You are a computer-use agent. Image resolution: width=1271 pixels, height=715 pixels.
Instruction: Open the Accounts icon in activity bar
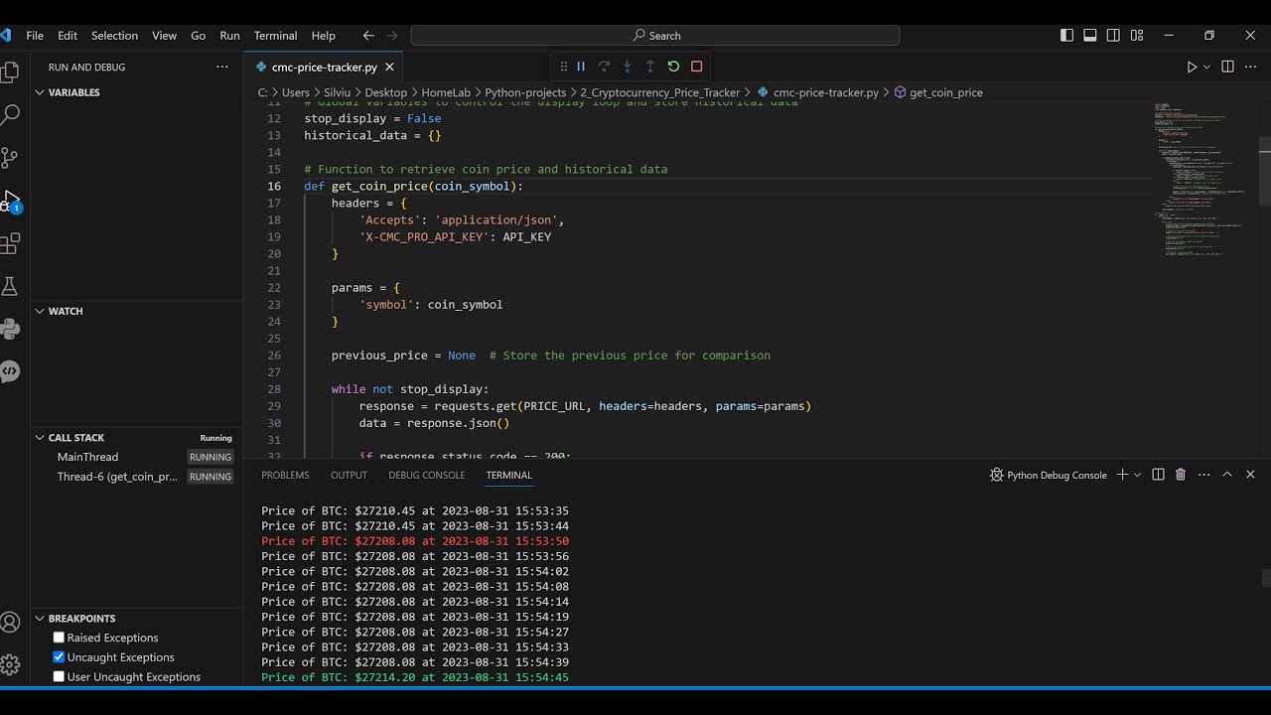pyautogui.click(x=10, y=623)
